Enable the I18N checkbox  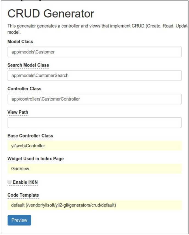[10, 182]
